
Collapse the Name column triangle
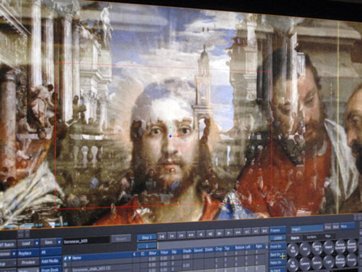tap(69, 258)
